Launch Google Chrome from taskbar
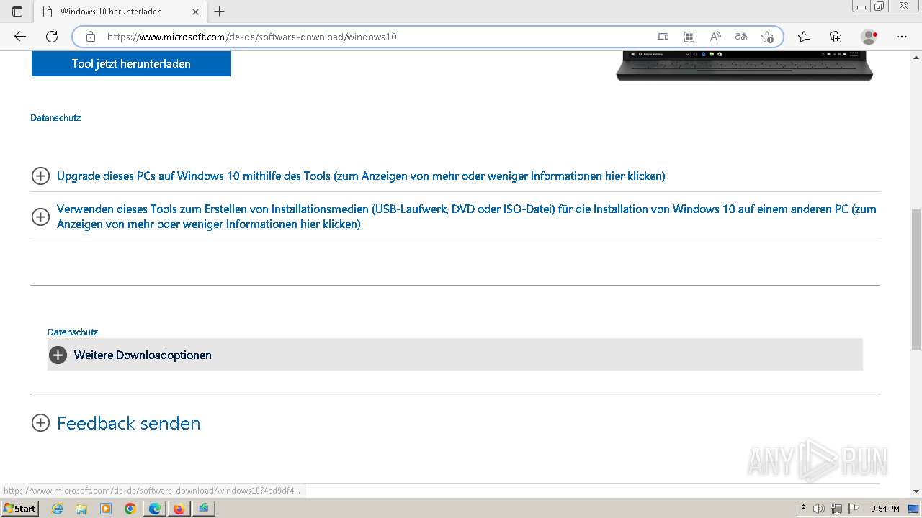Image resolution: width=922 pixels, height=518 pixels. (130, 509)
